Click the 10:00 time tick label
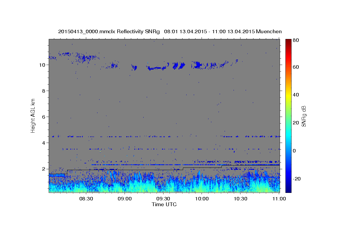Image resolution: width=346 pixels, height=231 pixels. [202, 199]
